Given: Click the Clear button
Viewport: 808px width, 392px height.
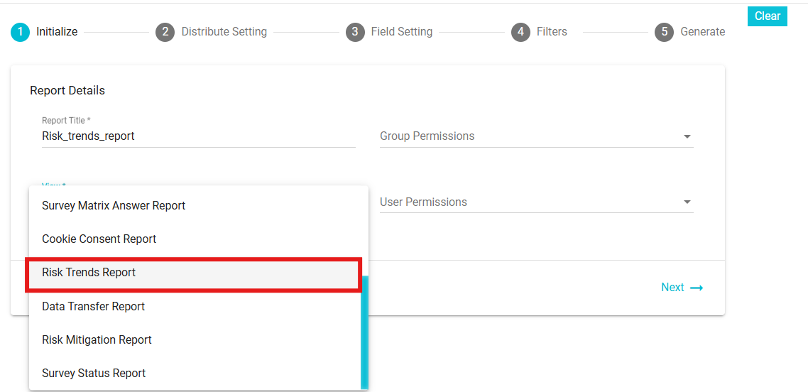Looking at the screenshot, I should coord(768,16).
